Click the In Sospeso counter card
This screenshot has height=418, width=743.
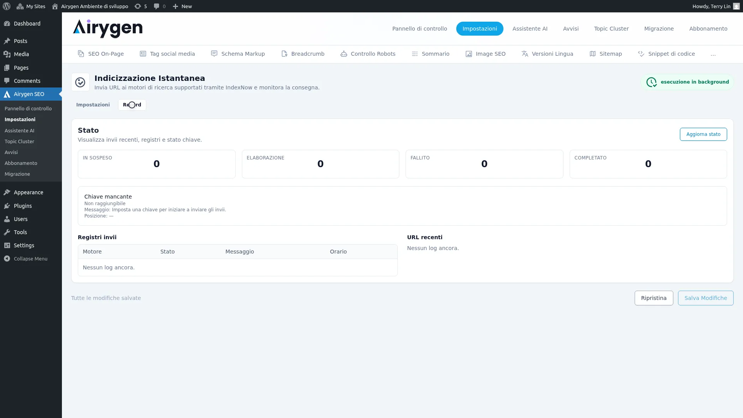pos(156,164)
